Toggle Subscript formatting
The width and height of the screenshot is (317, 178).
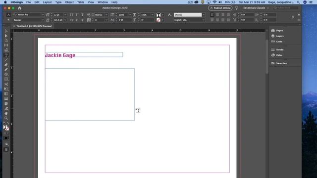coord(77,20)
